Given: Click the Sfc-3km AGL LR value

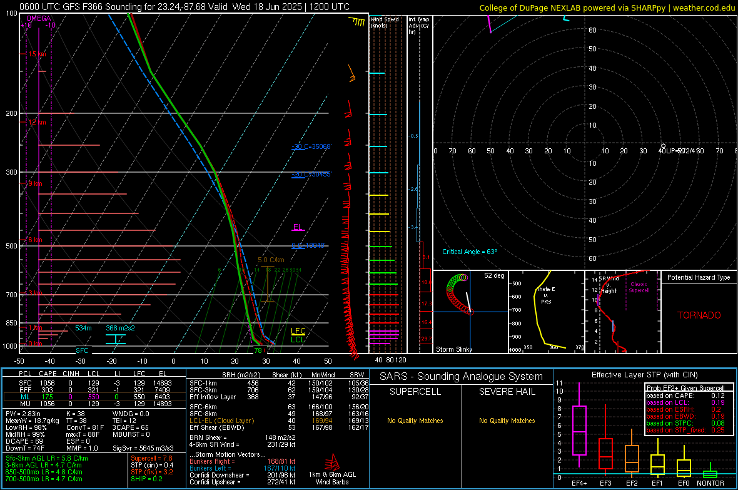Looking at the screenshot, I should point(47,458).
